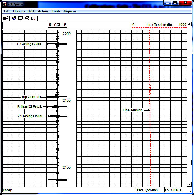Click the open folder toolbar icon
Viewport: 194px width, 195px height.
[x=5, y=18]
